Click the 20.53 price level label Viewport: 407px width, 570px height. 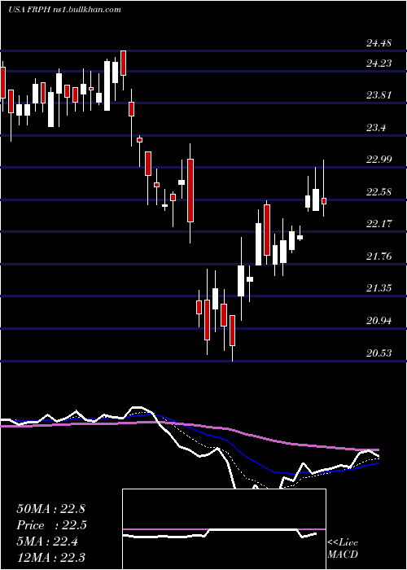[379, 353]
